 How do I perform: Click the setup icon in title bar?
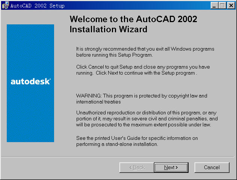coord(5,5)
